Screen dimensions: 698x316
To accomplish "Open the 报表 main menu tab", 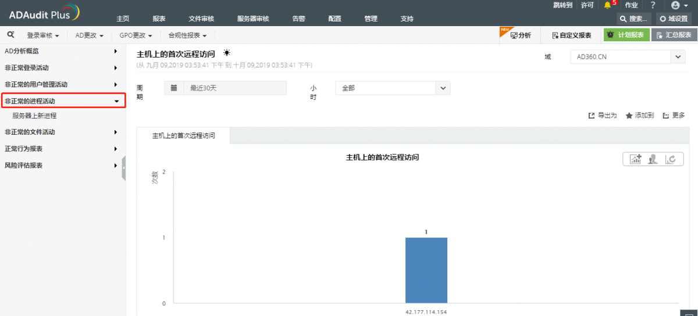I will (159, 19).
